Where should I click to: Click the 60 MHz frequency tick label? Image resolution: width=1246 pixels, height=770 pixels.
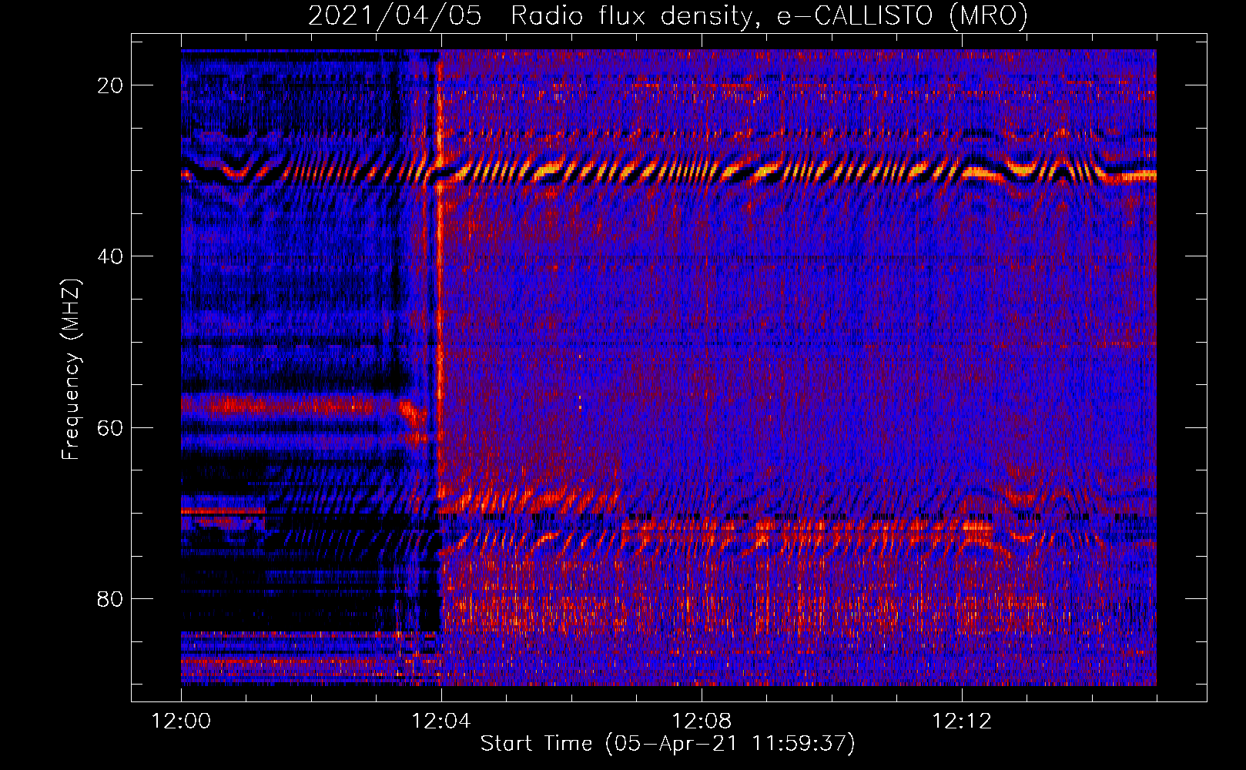[x=110, y=427]
